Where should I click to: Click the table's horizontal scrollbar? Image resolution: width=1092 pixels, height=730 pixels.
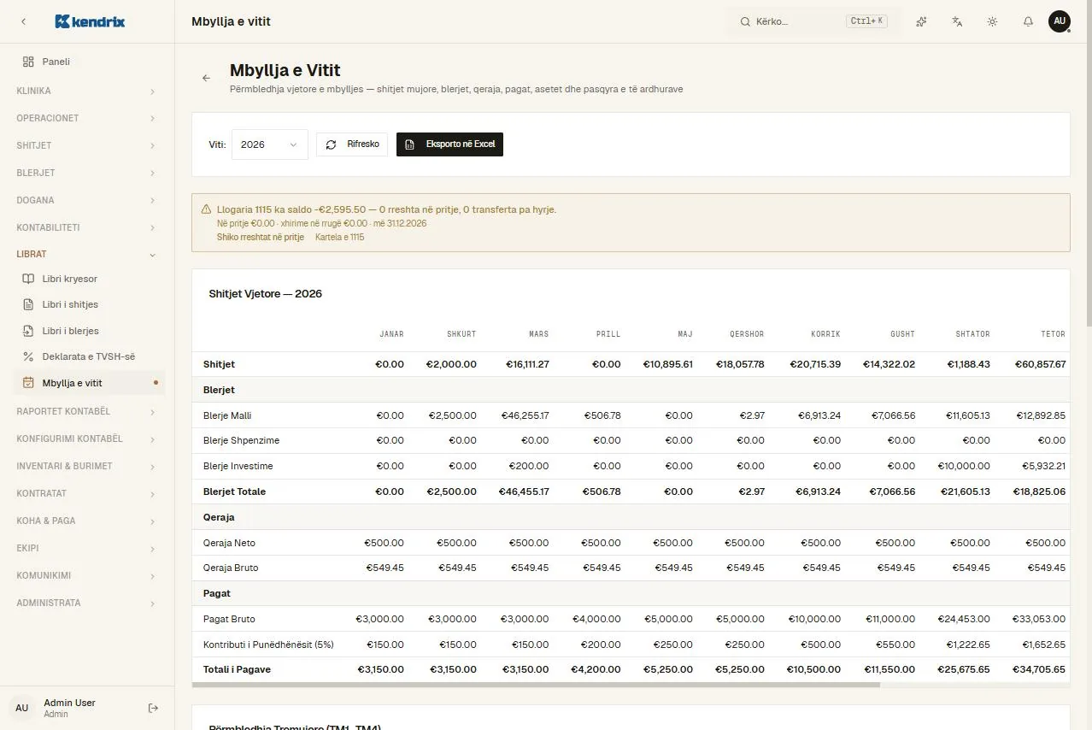tap(536, 685)
